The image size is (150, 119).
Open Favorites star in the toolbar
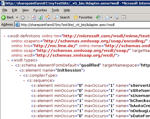(x=76, y=17)
